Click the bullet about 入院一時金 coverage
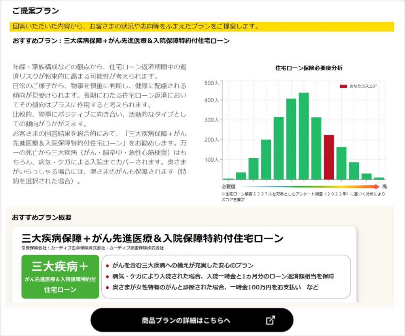 point(223,276)
